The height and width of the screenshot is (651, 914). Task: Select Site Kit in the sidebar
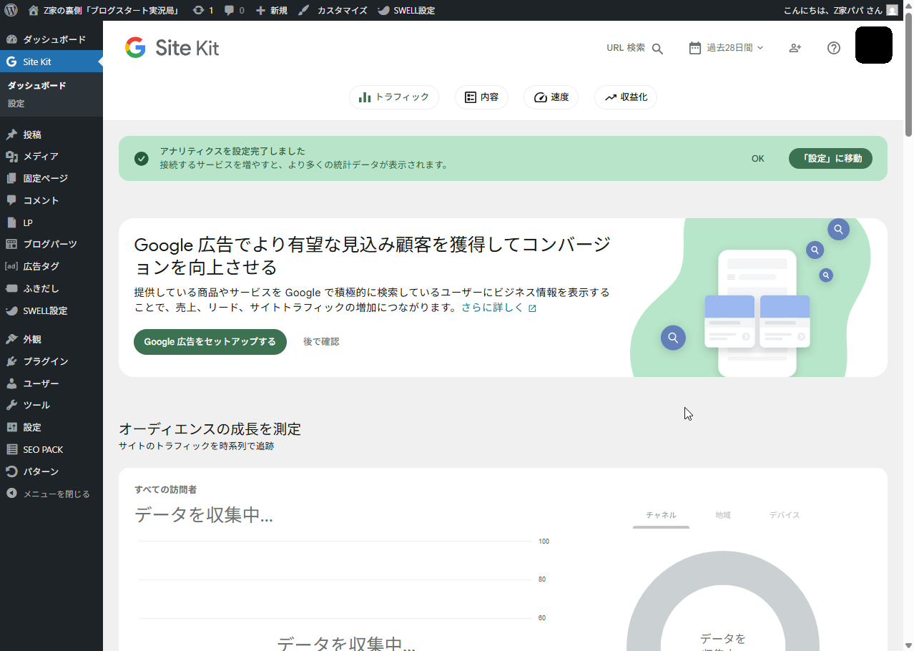51,62
